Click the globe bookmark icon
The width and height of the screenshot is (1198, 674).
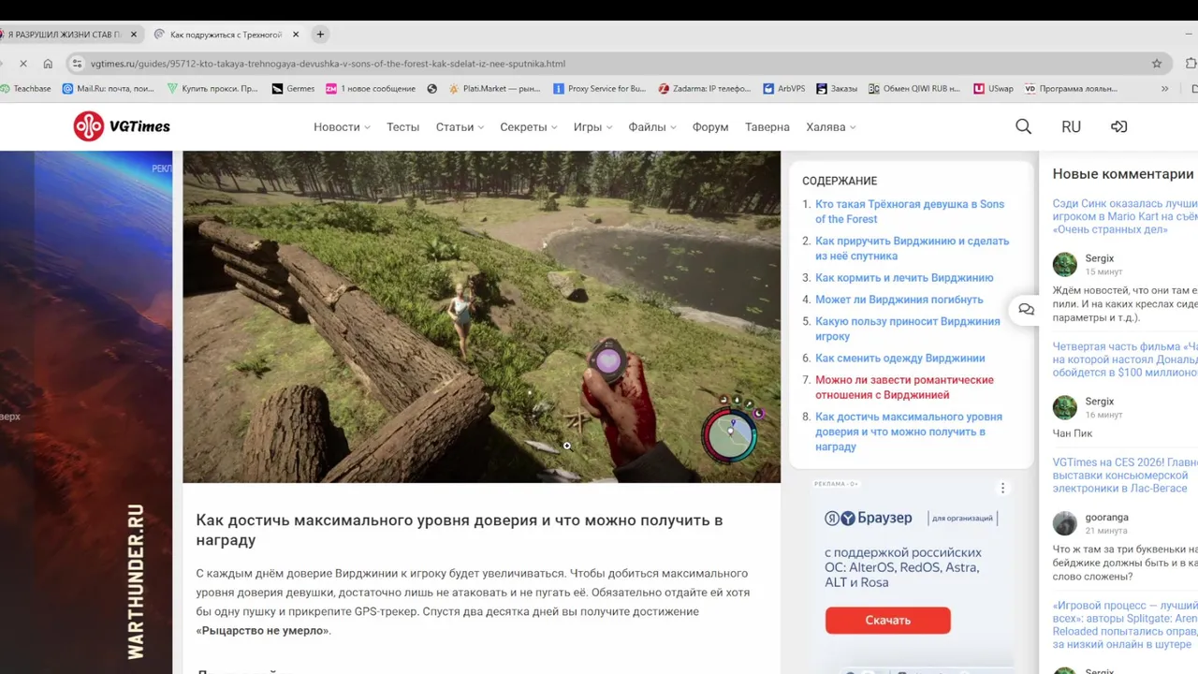coord(431,89)
